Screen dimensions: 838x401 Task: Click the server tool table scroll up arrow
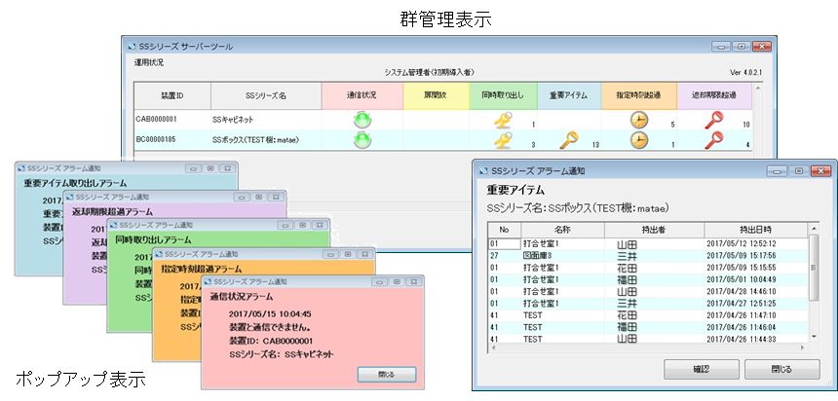(756, 87)
